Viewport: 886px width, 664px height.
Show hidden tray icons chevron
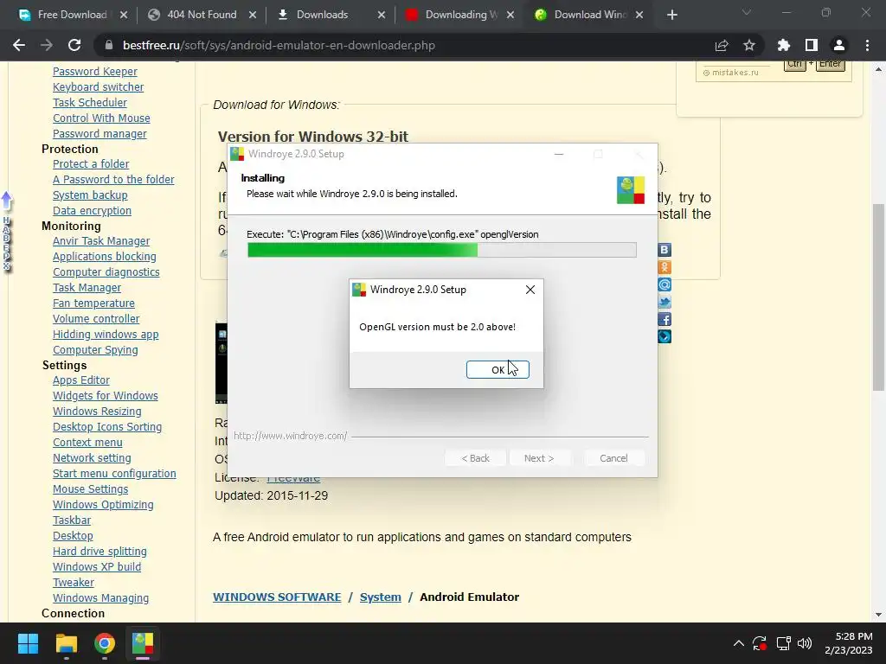739,643
